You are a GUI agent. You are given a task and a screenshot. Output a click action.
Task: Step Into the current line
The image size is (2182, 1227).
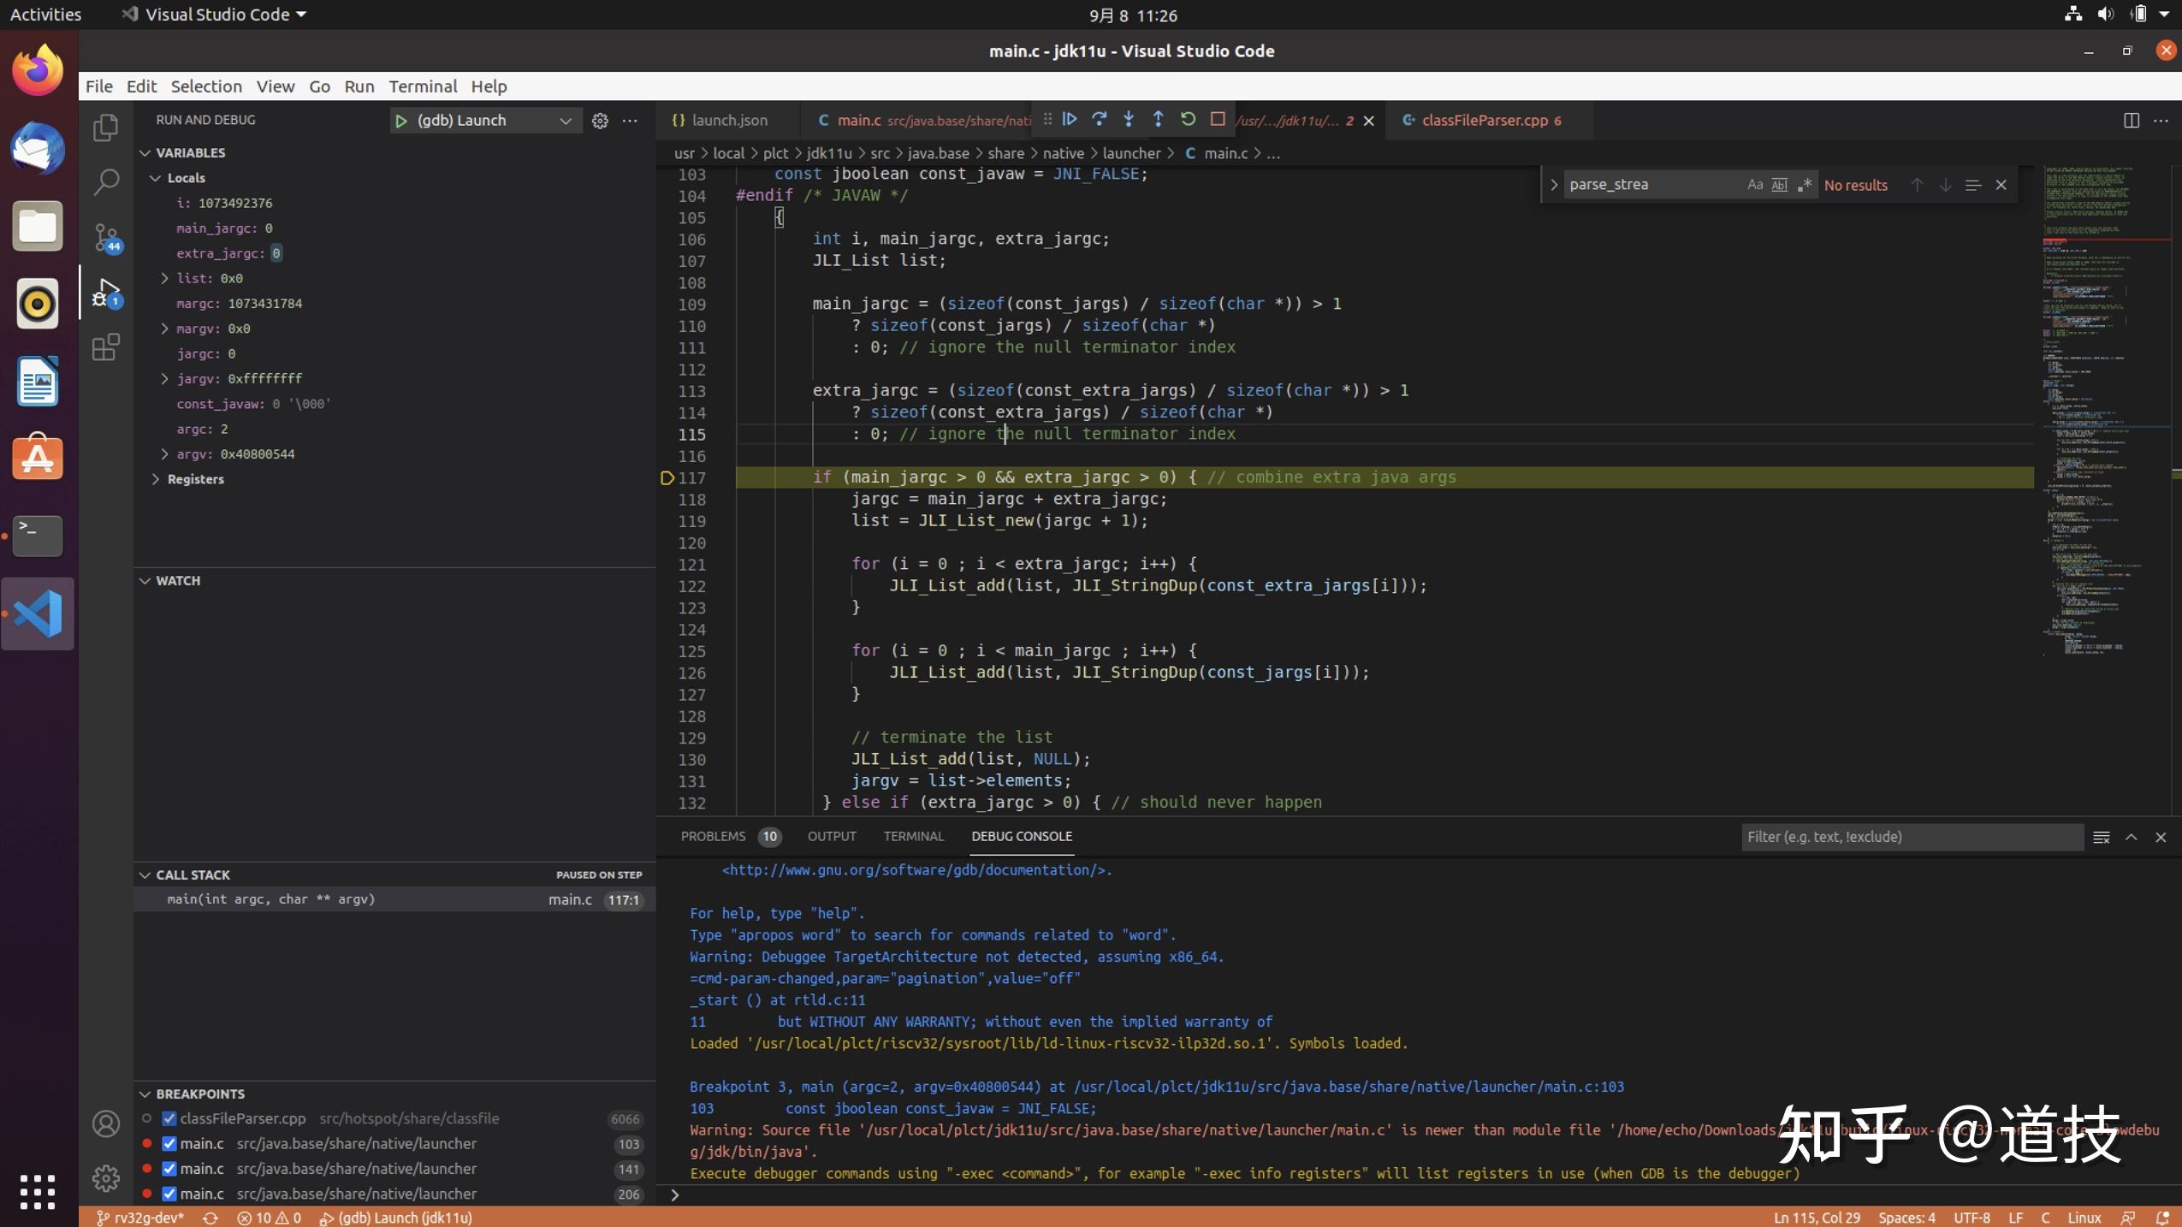[x=1130, y=120]
